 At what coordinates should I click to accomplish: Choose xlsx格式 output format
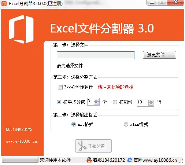coord(126,124)
